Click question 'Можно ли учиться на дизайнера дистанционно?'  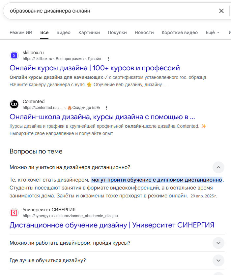click(x=70, y=167)
